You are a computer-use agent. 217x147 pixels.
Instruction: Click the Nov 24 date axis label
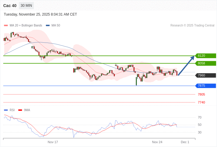pos(157,142)
